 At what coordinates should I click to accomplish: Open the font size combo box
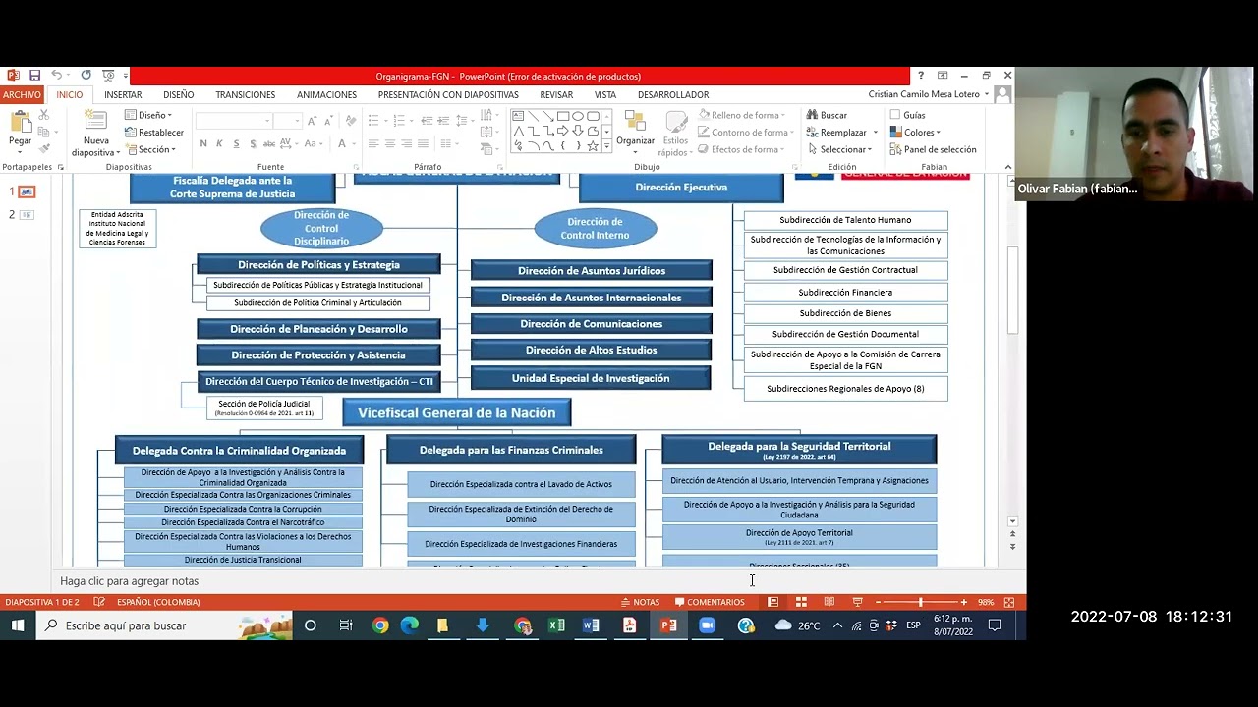click(x=288, y=121)
